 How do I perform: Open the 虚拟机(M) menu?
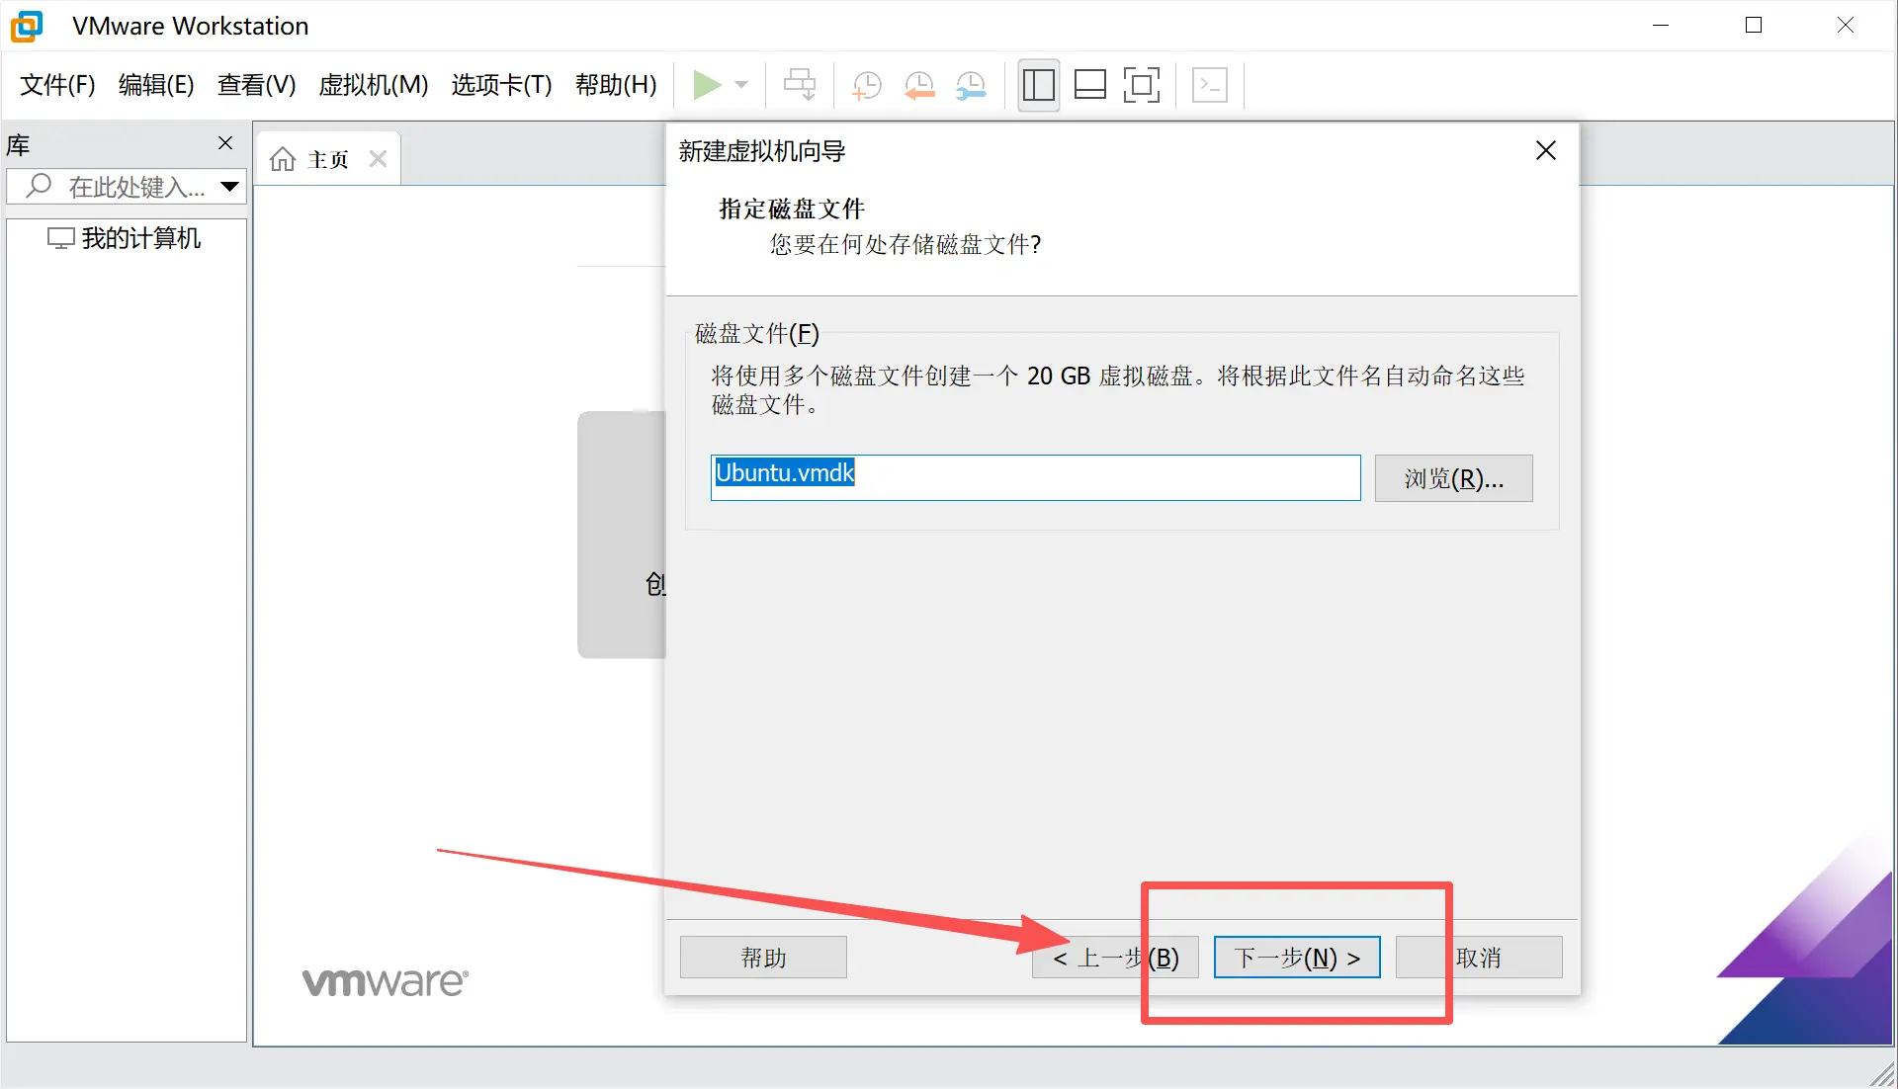click(374, 85)
